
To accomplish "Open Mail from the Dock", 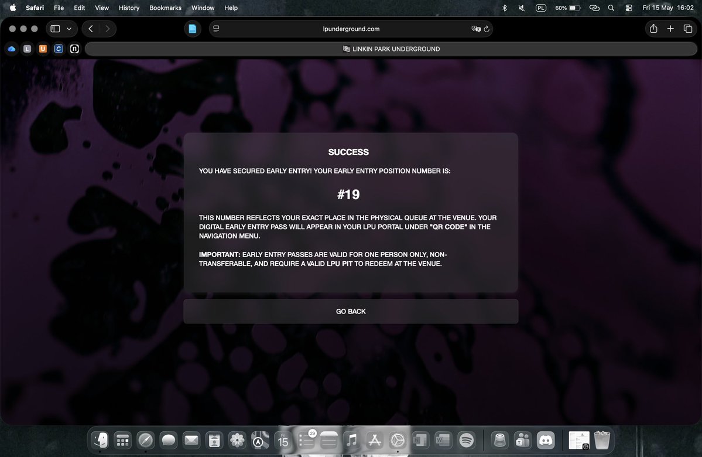I will pos(191,441).
